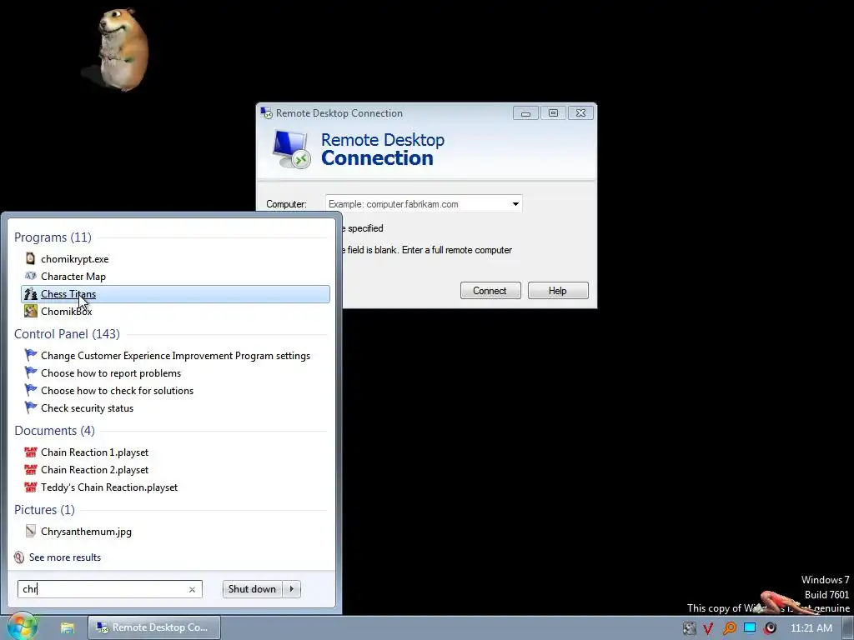Click the Documents (4) header
This screenshot has height=640, width=854.
coord(54,431)
